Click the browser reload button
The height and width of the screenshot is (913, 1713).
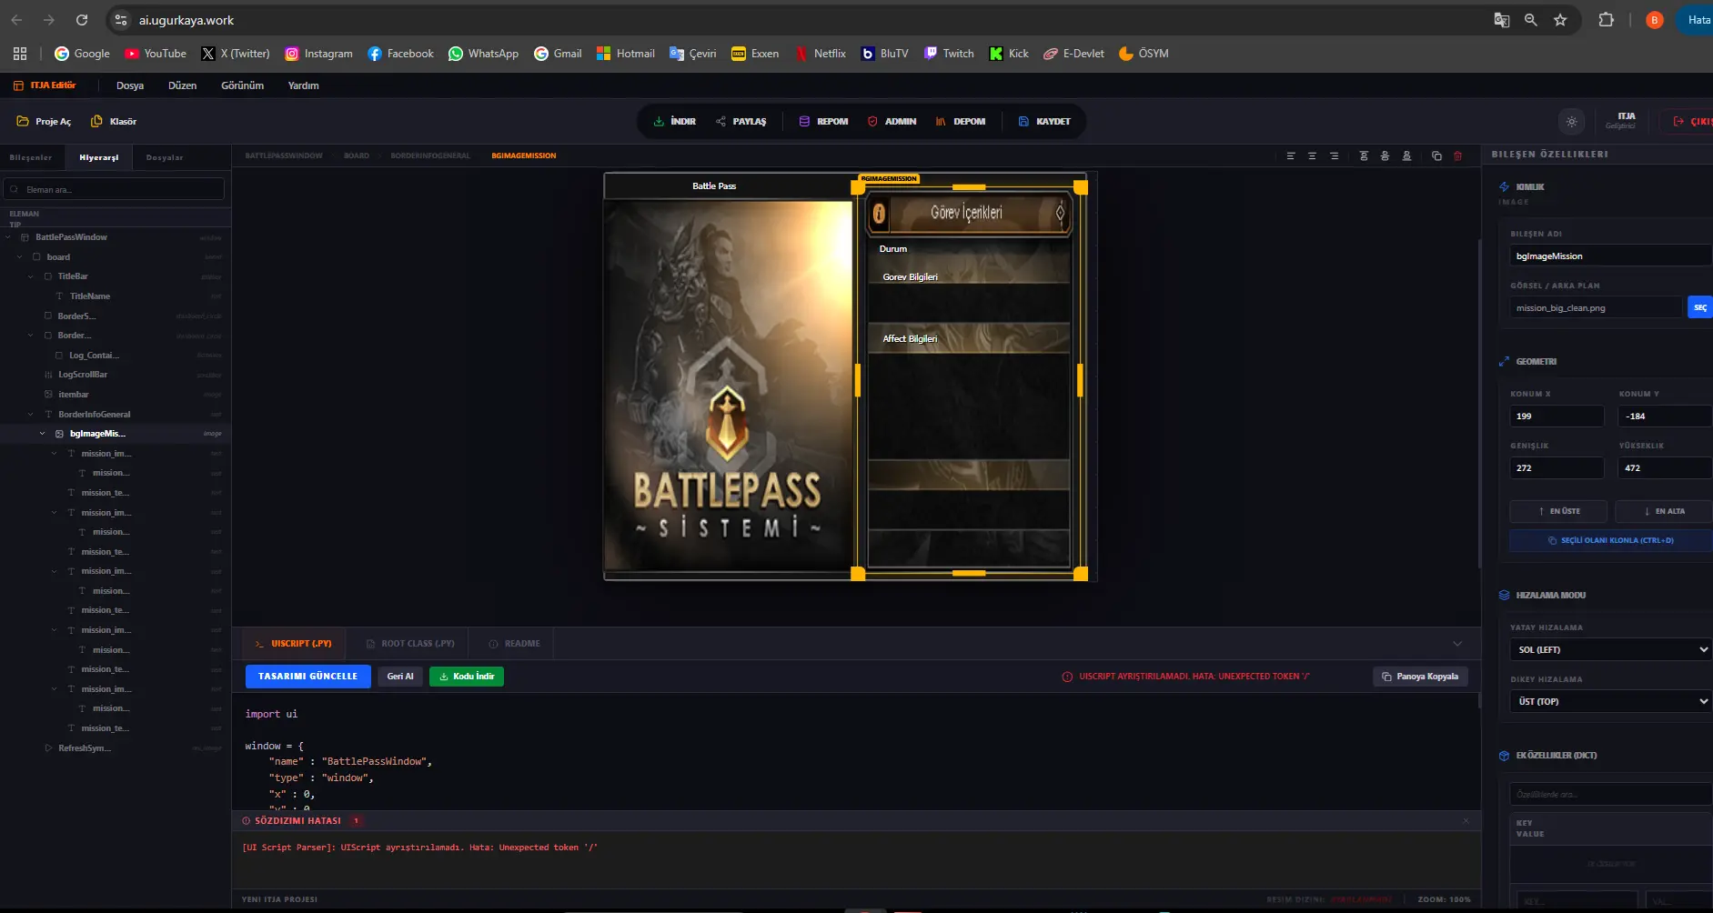coord(82,20)
